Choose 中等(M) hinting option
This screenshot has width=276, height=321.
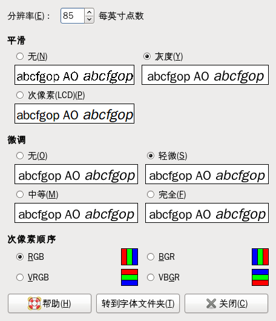pyautogui.click(x=20, y=194)
